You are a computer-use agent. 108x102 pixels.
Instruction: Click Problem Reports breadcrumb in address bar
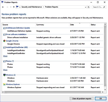pos(52,7)
